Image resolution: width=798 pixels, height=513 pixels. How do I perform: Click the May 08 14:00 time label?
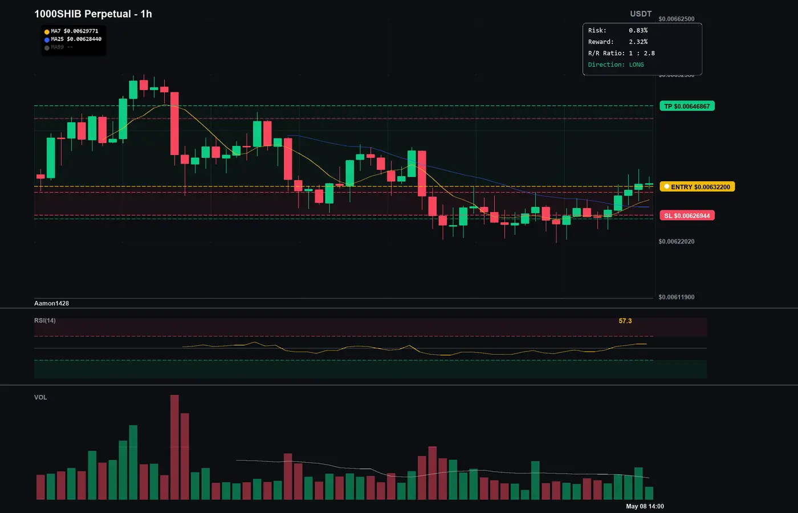645,506
